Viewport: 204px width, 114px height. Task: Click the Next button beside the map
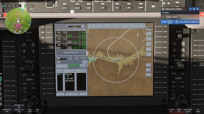click(149, 65)
